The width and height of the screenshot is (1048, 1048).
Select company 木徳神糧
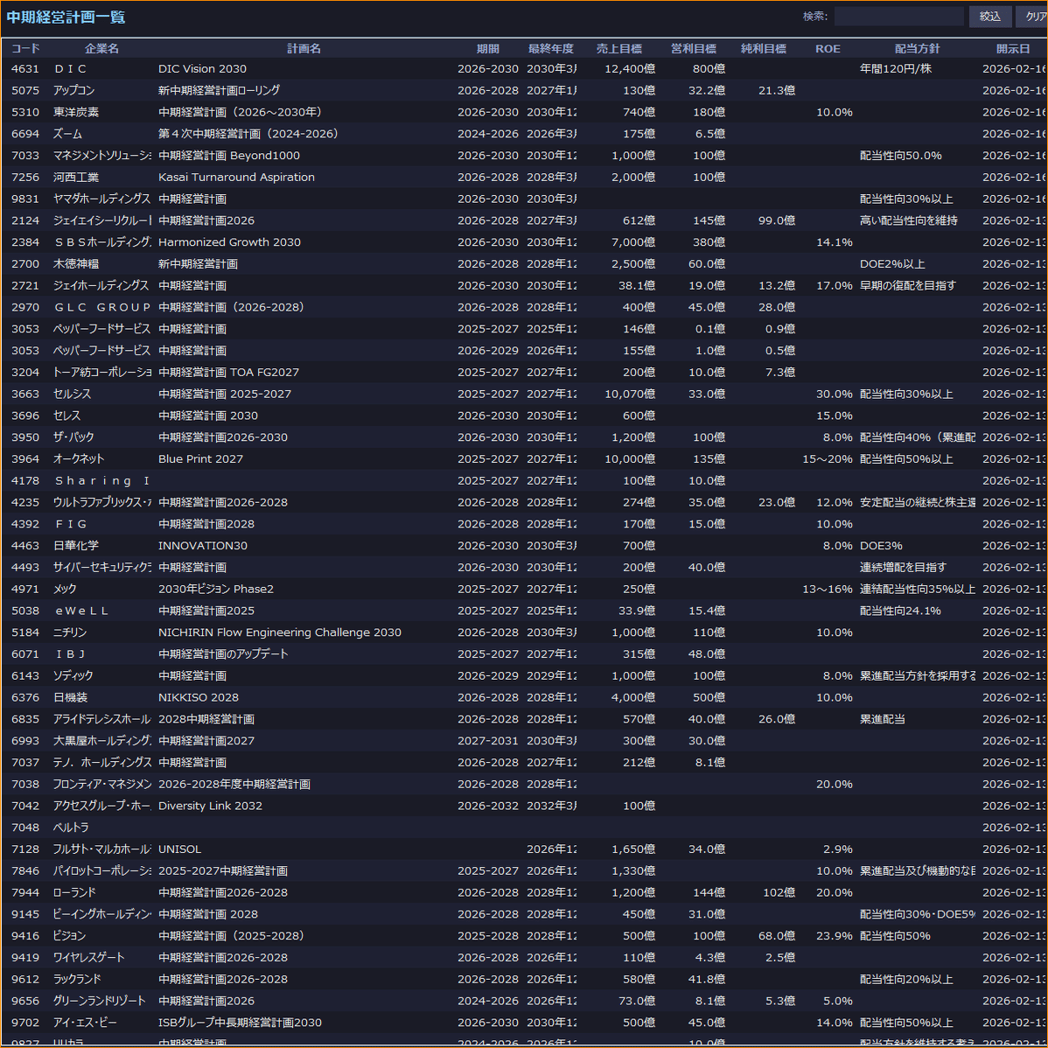pos(75,264)
